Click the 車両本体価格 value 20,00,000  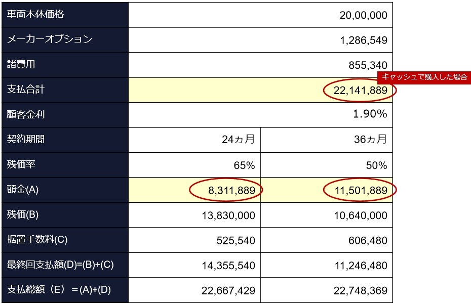point(363,15)
